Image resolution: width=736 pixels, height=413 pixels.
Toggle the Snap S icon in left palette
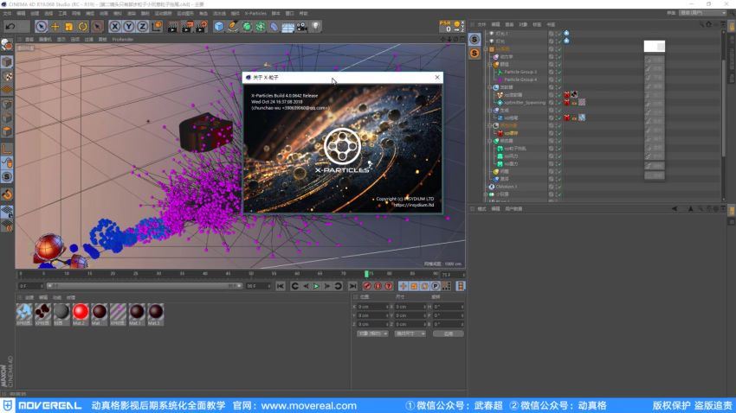7,176
